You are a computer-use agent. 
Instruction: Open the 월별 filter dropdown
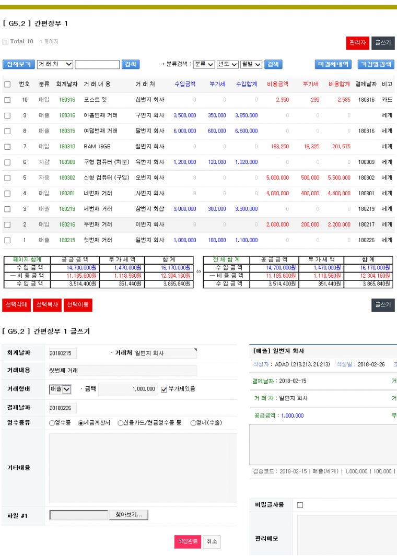[x=251, y=64]
